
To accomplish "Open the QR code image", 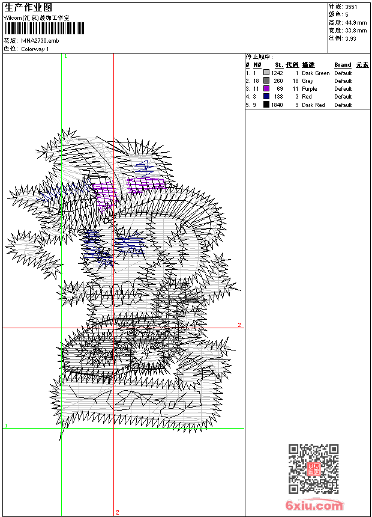I will point(314,469).
